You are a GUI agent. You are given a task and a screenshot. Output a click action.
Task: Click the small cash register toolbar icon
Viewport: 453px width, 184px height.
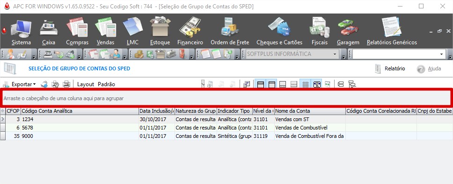coord(48,54)
